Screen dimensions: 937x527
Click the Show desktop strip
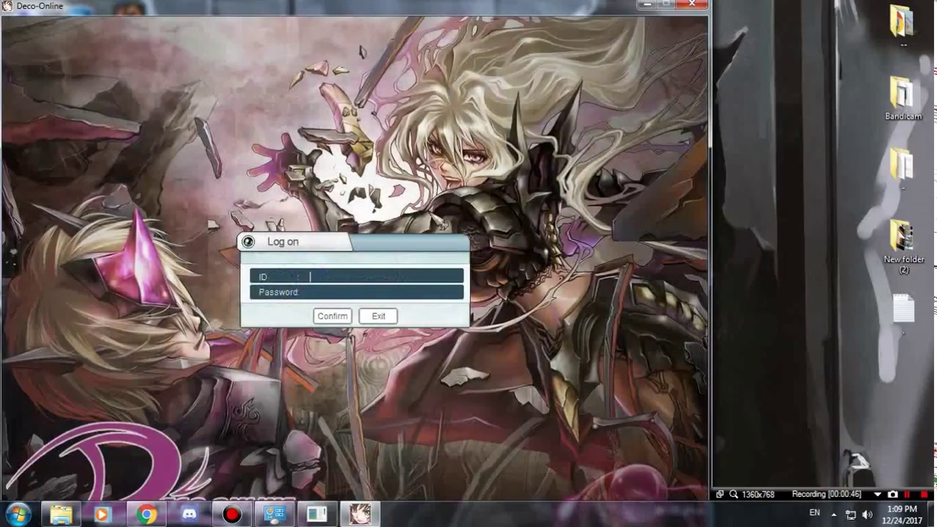[933, 515]
